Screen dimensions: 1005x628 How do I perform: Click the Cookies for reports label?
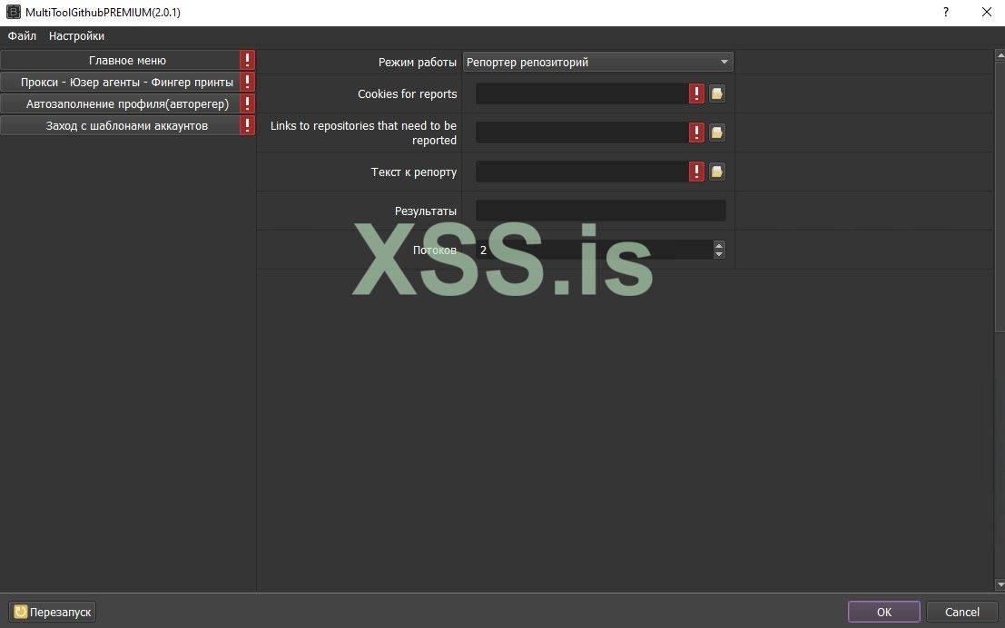click(407, 94)
